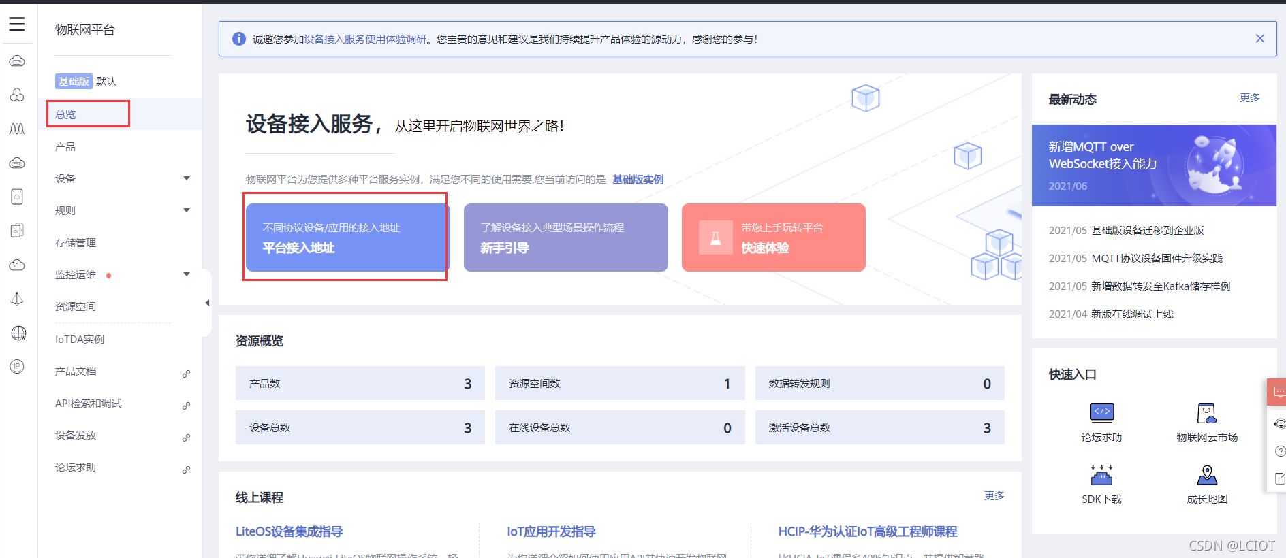Click the 快速体验 card

(x=774, y=237)
